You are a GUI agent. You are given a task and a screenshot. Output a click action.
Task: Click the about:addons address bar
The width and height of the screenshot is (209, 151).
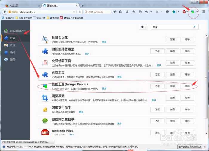click(46, 12)
